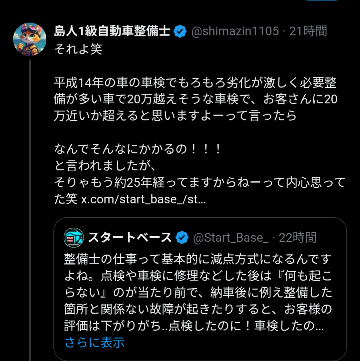This screenshot has width=360, height=361.
Task: Expand quoted post with さらに表示
Action: 94,342
